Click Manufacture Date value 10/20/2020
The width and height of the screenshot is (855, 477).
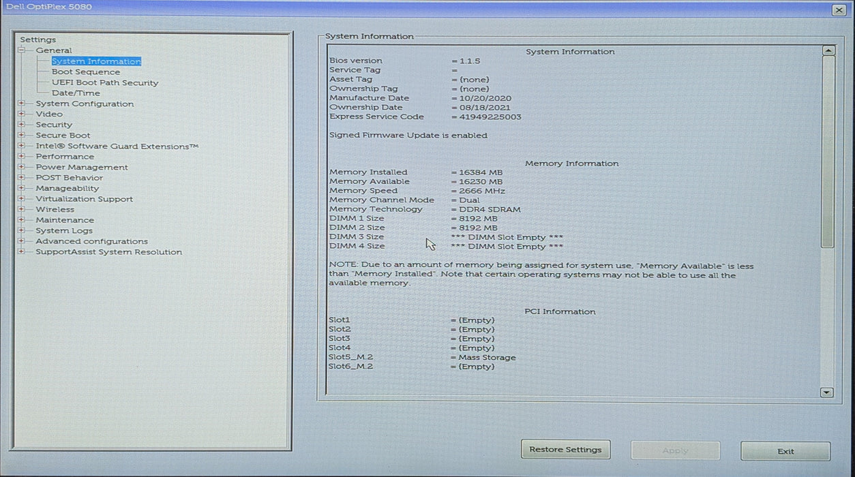[485, 98]
